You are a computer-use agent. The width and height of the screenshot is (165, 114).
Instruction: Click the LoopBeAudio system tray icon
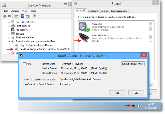click(x=134, y=106)
